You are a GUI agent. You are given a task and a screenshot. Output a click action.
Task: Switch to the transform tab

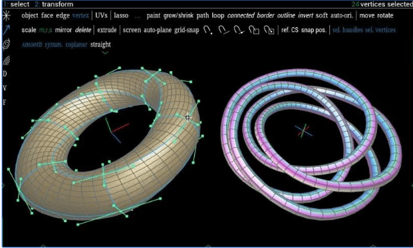[x=55, y=4]
